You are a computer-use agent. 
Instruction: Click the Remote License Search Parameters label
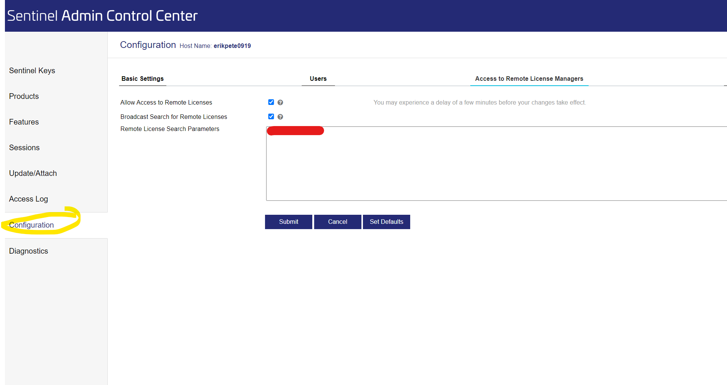pyautogui.click(x=170, y=129)
